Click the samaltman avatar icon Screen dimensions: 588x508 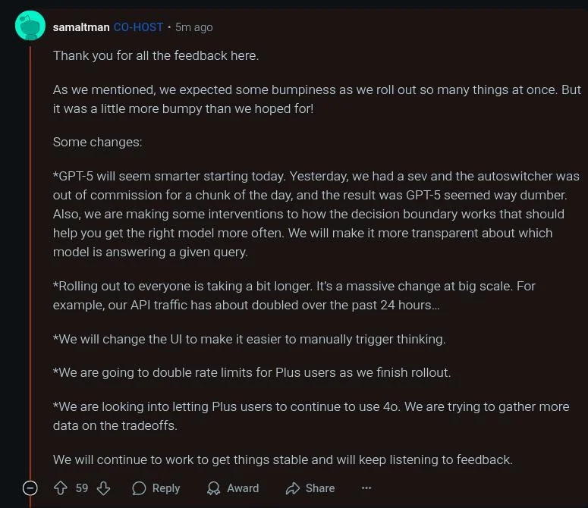(x=30, y=26)
